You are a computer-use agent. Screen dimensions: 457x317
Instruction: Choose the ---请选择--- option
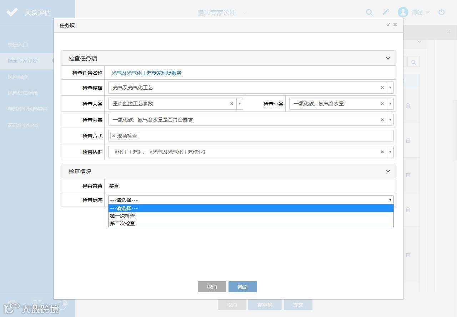(251, 208)
